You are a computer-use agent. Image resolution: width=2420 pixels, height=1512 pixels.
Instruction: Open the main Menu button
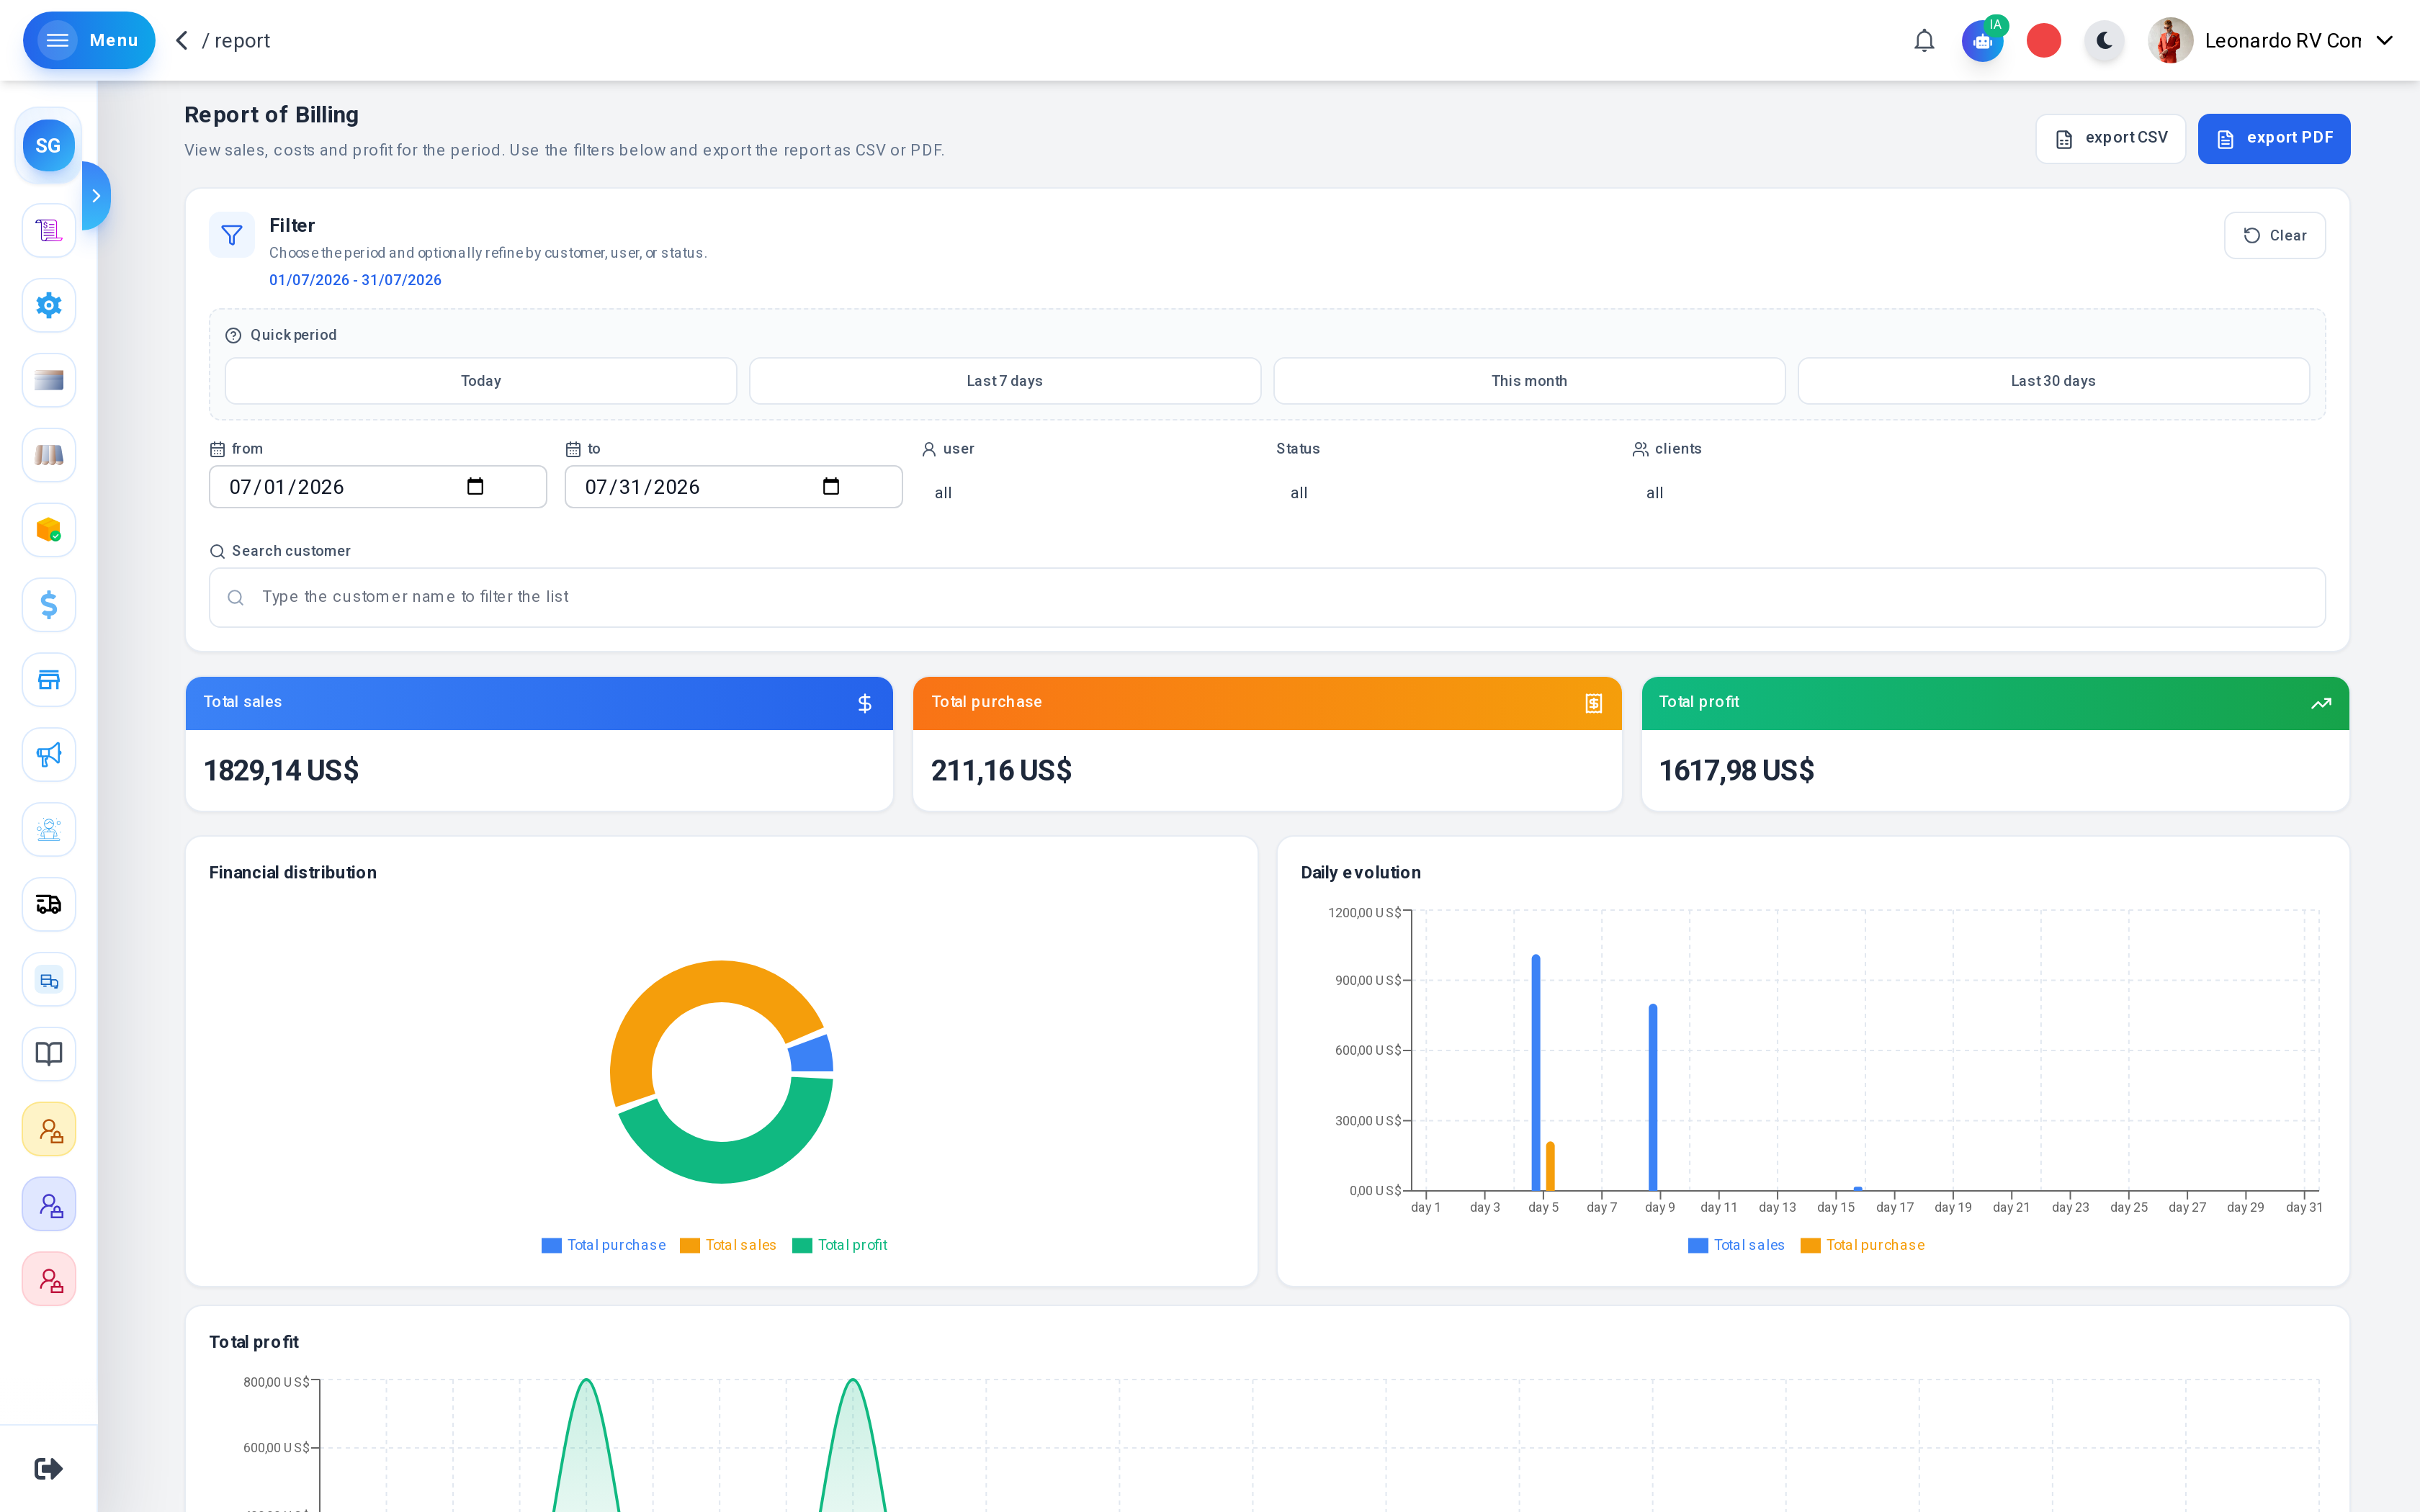click(89, 41)
